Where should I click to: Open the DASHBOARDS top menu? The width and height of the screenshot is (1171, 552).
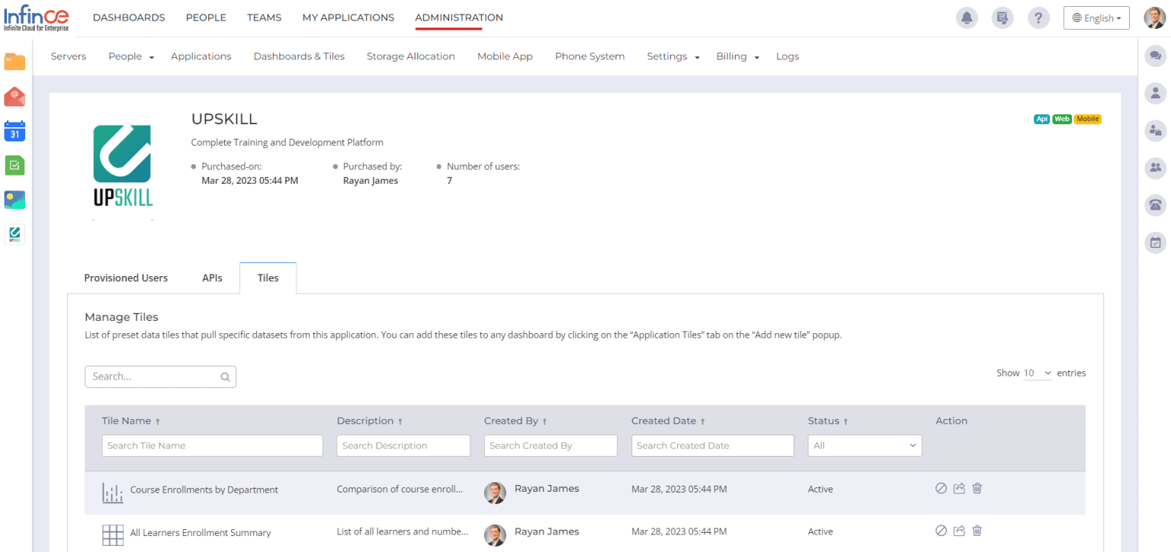[x=129, y=18]
